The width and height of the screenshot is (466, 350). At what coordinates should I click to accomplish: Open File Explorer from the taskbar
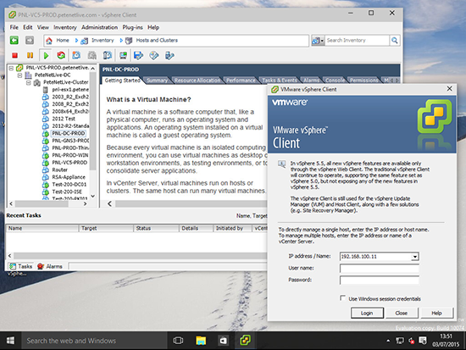201,341
